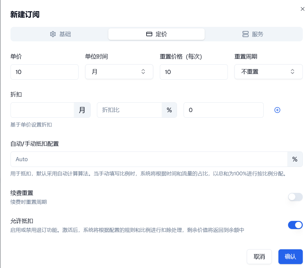Image resolution: width=307 pixels, height=268 pixels.
Task: Open the 服务 tab
Action: [x=253, y=34]
